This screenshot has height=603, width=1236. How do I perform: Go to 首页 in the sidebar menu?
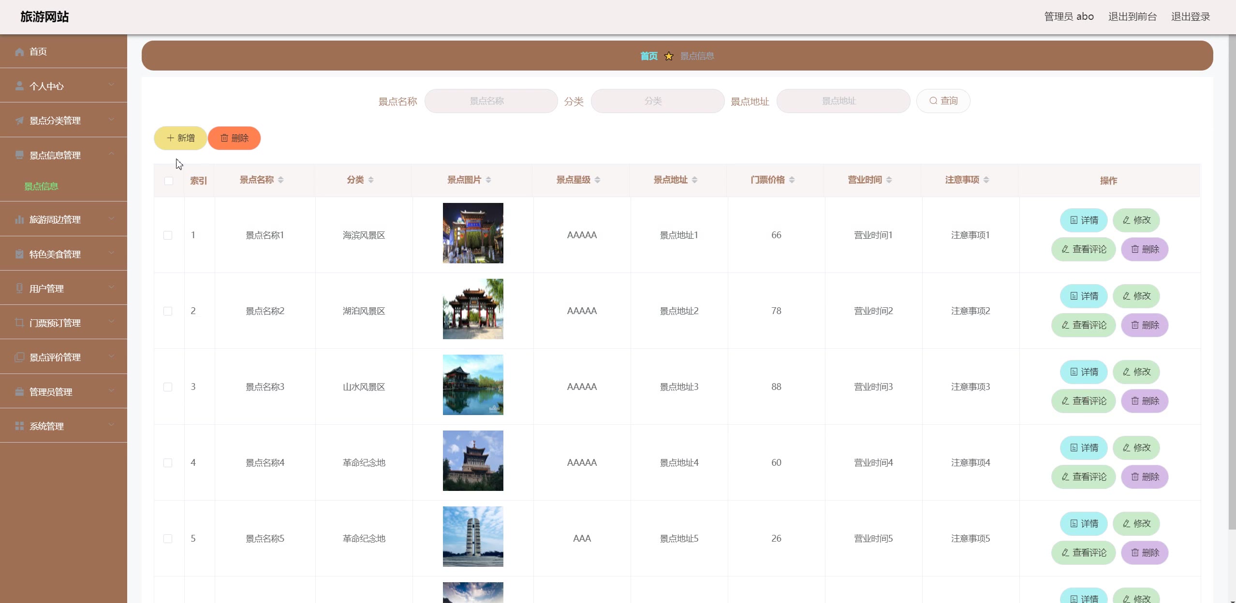click(63, 52)
